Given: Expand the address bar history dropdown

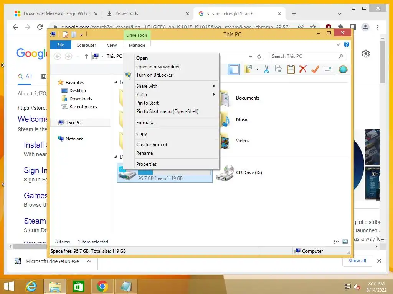Looking at the screenshot, I should coord(251,57).
